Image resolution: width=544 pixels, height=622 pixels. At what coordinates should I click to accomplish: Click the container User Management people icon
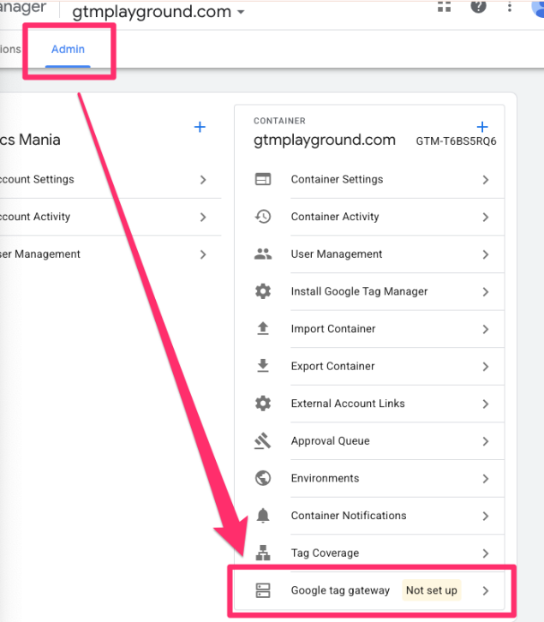click(x=263, y=254)
